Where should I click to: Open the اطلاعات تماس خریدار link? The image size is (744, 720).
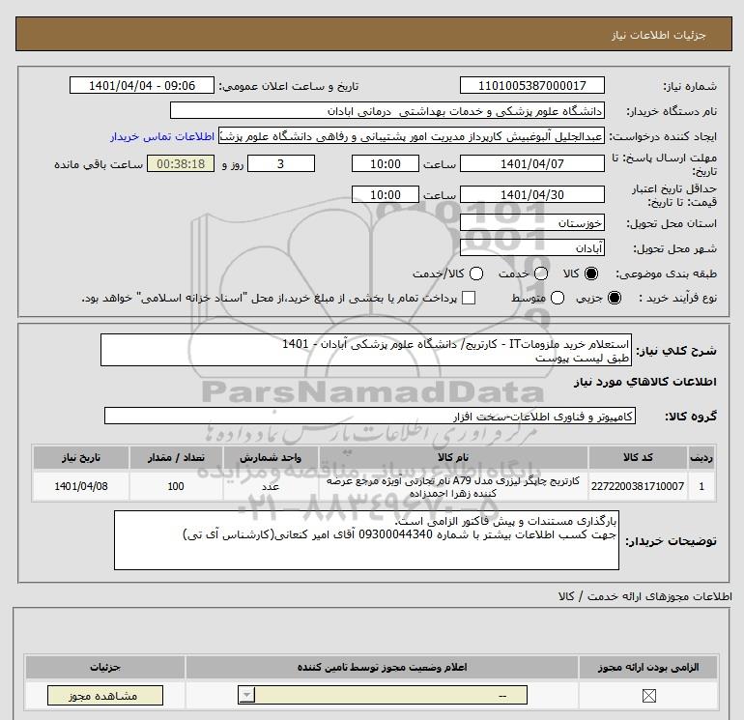click(x=162, y=136)
